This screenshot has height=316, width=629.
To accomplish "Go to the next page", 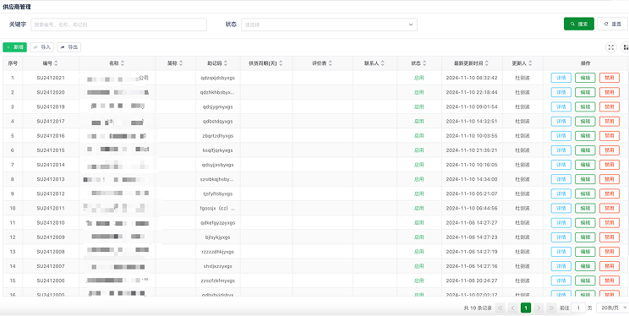I will coord(539,308).
